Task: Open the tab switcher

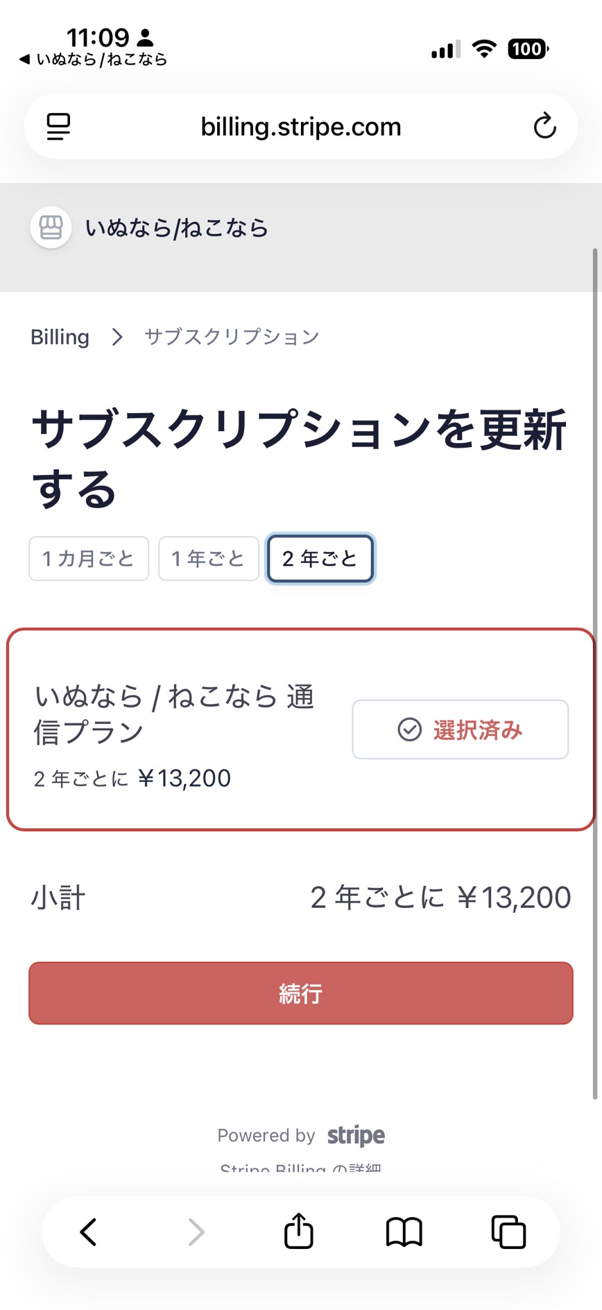Action: (507, 1232)
